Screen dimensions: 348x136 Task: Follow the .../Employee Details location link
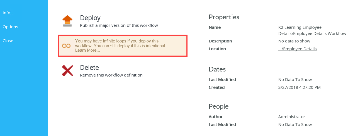297,49
